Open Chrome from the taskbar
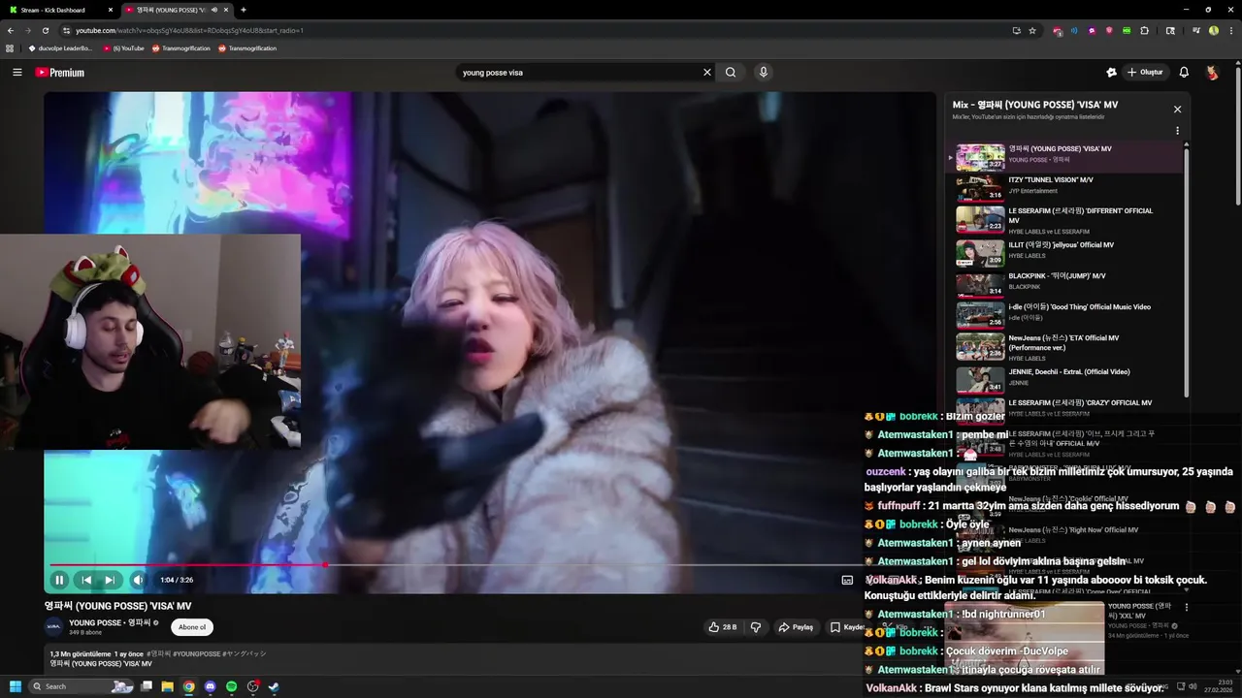Viewport: 1242px width, 698px height. pos(189,686)
